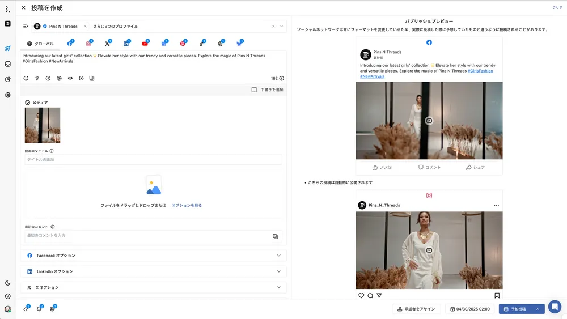This screenshot has width=567, height=319.
Task: Click the info icon beside 最初のコメント
Action: click(x=53, y=227)
